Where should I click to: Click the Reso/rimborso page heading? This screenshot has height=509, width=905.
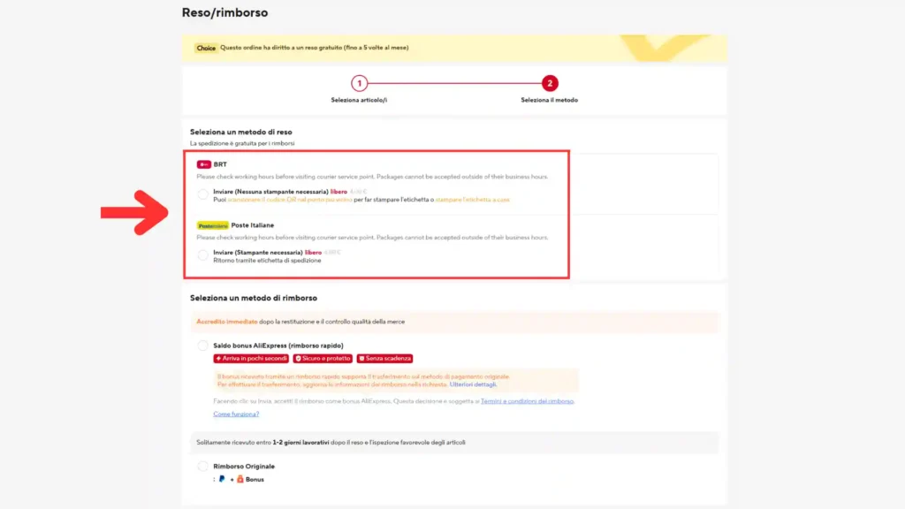[224, 12]
